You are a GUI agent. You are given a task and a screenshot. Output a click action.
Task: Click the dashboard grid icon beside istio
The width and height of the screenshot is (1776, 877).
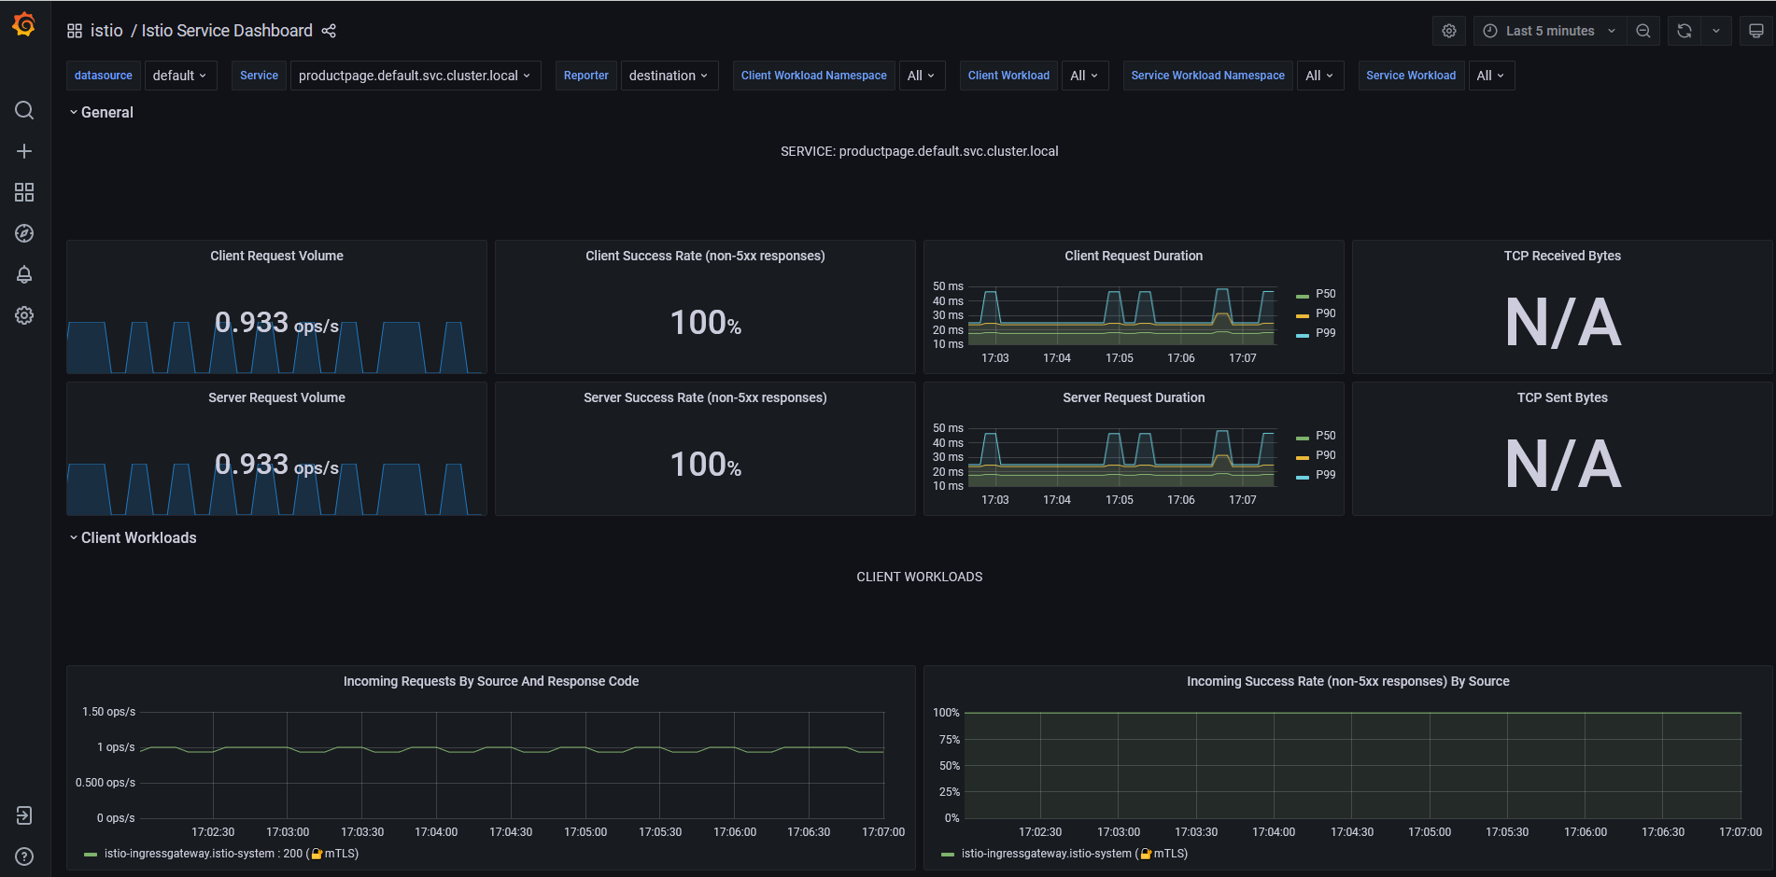click(75, 31)
